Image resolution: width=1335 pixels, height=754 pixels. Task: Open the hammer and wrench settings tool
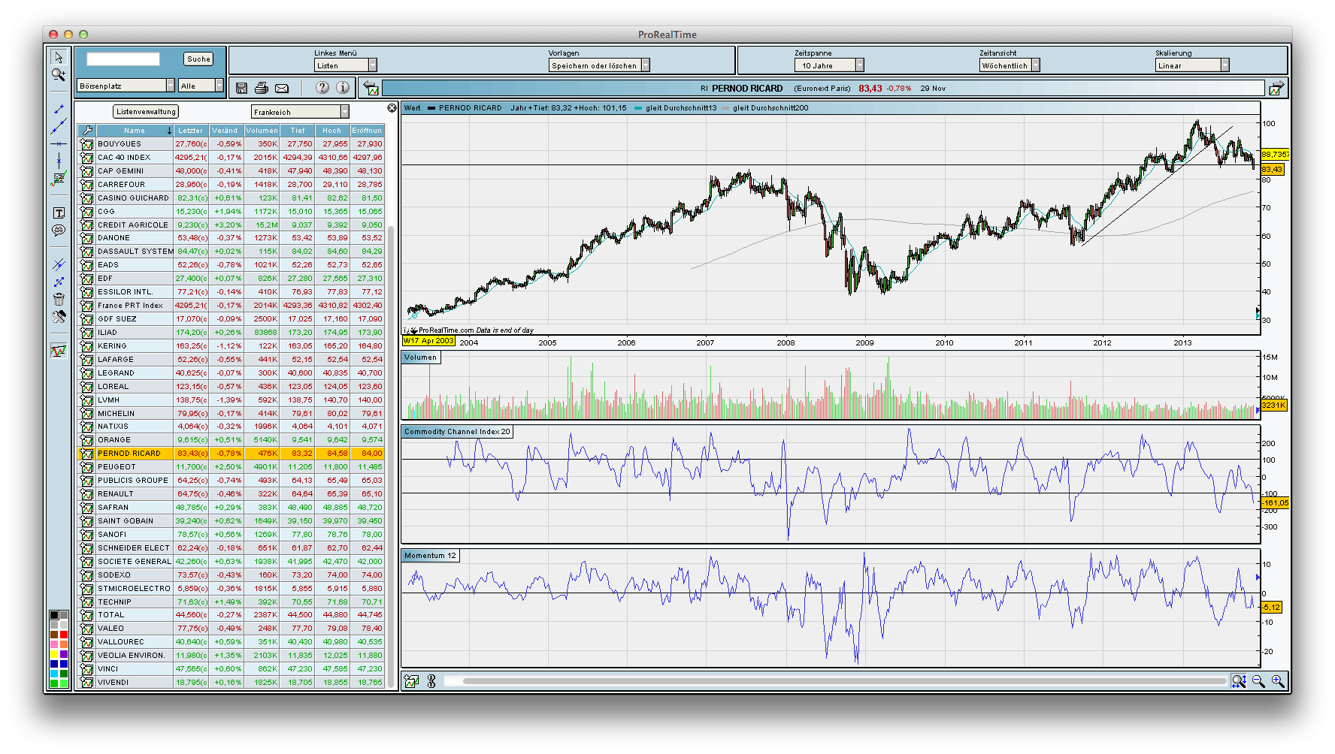pyautogui.click(x=59, y=316)
